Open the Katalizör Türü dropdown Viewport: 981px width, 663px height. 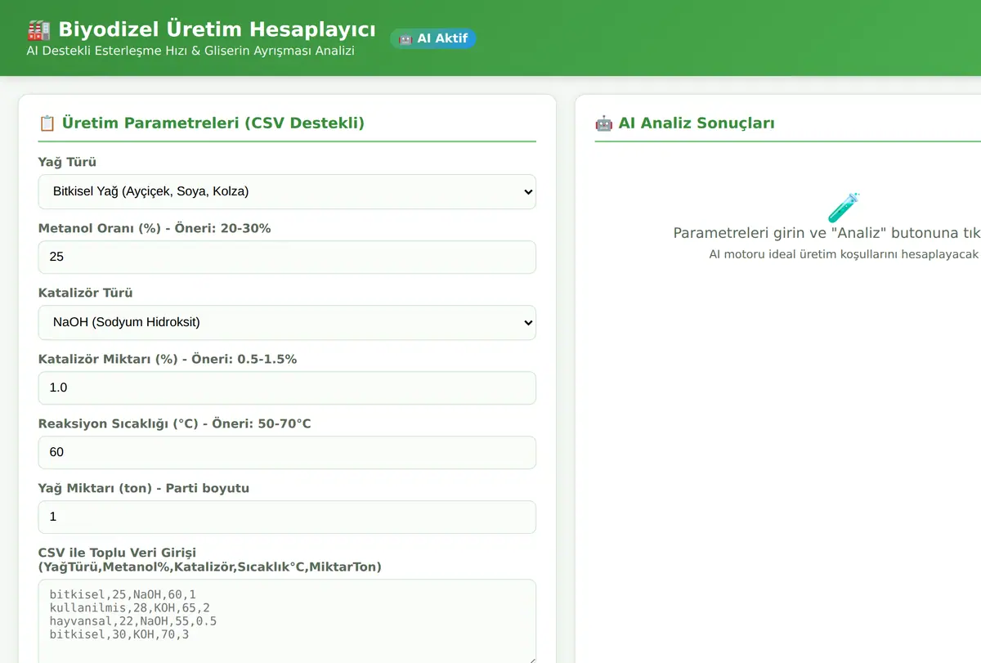point(287,322)
